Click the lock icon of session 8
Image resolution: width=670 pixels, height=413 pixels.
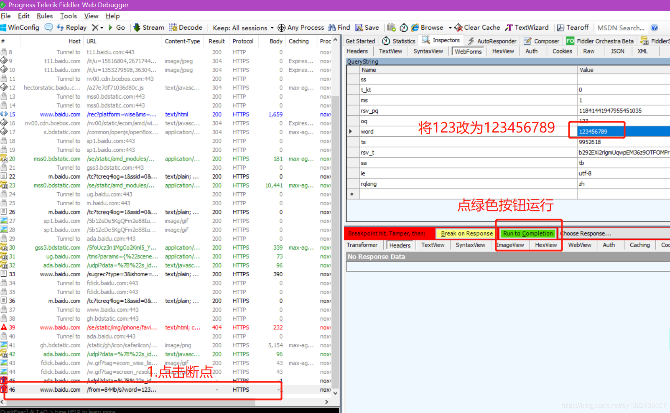tap(4, 52)
